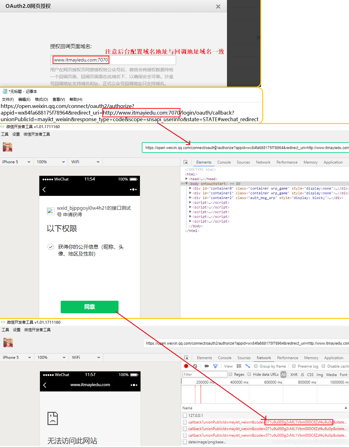Screen dimensions: 349x447
Task: Enable Hide data URLs checkbox
Action: (x=249, y=374)
